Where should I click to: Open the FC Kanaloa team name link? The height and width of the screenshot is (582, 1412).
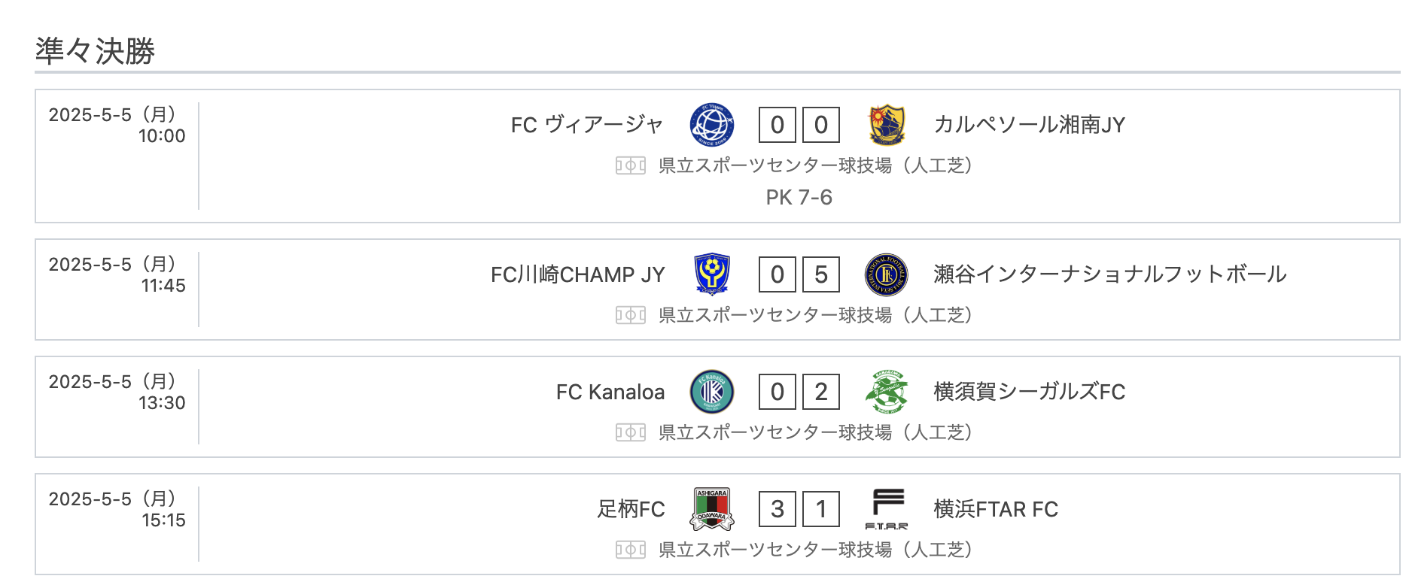click(610, 392)
